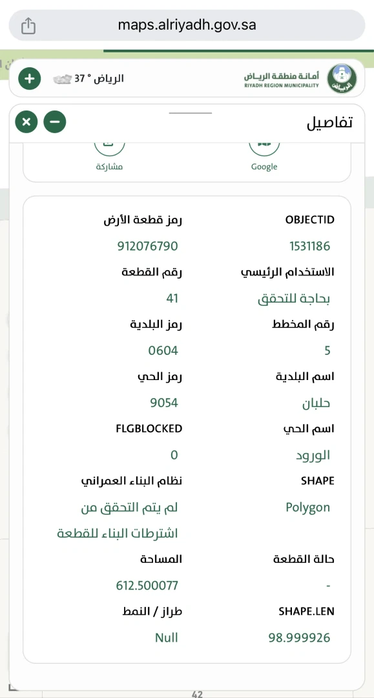Tap the مشاركة label text
Screen dimensions: 374x698
tap(109, 167)
